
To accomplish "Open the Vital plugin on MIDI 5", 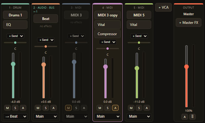I will (x=139, y=25).
